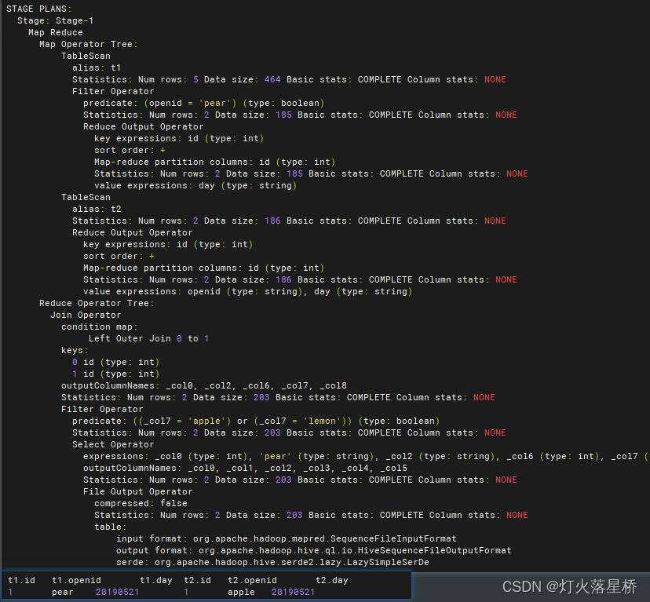The height and width of the screenshot is (602, 650).
Task: Click the t1.day column header
Action: pos(156,580)
